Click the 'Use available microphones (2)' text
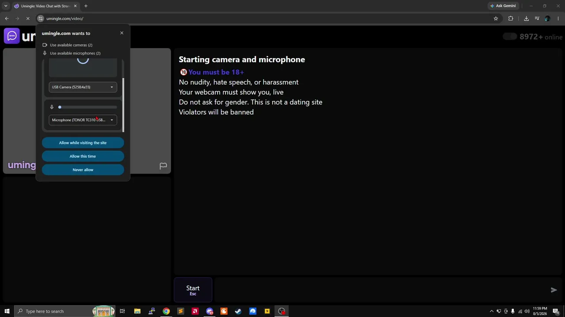This screenshot has width=565, height=317. pos(75,53)
